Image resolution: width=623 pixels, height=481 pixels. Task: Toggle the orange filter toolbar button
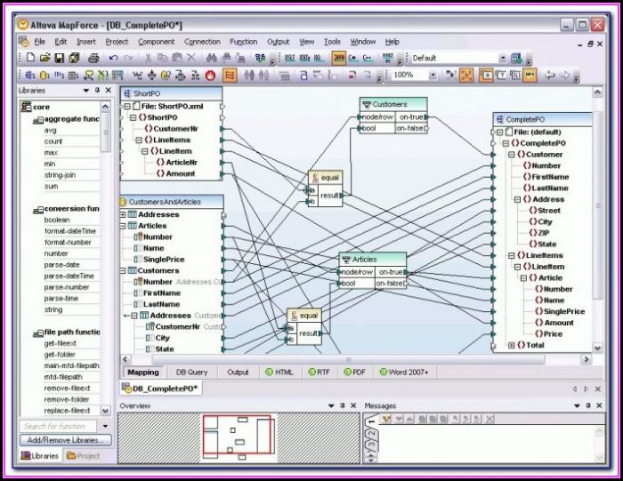coord(230,75)
